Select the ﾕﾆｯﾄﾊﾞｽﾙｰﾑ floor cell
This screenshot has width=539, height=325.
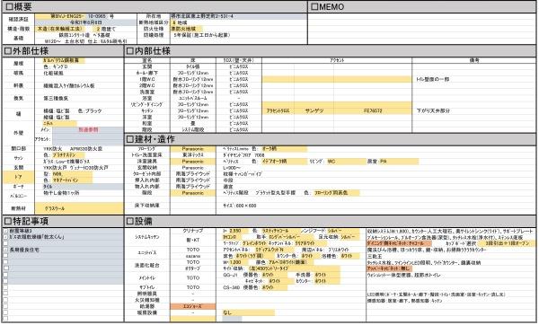click(193, 98)
